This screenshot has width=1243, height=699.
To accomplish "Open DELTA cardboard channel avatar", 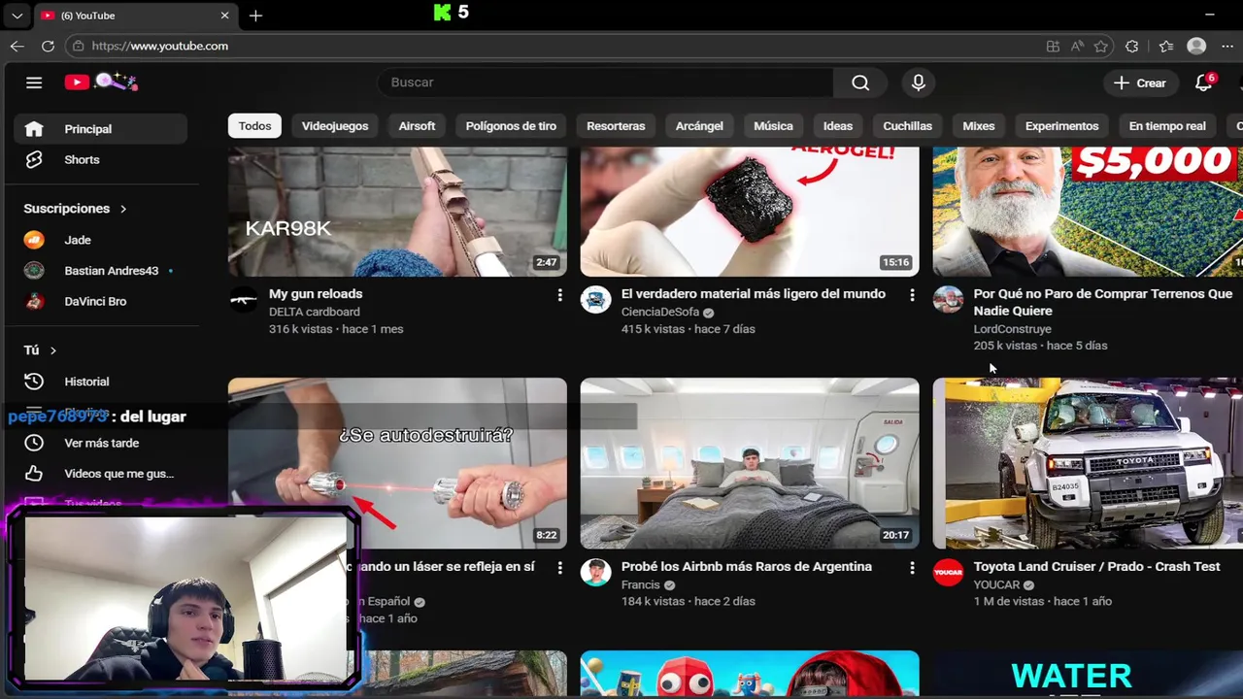I will [x=244, y=300].
